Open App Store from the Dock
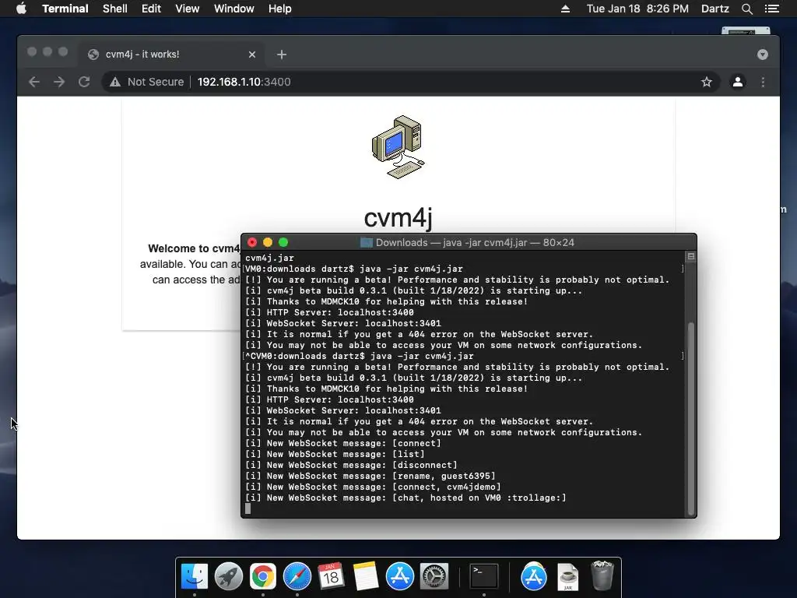797x598 pixels. (x=399, y=577)
